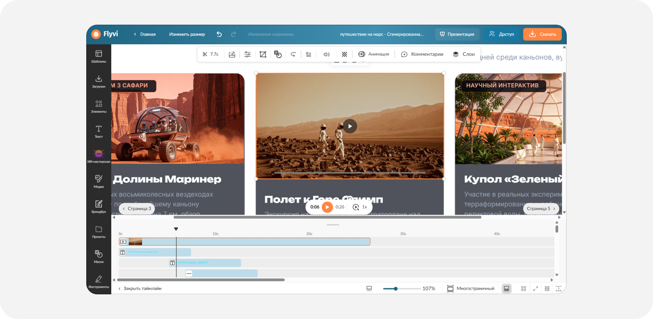653x319 pixels.
Task: Click the rotate/flip arrow icon in toolbar
Action: pyautogui.click(x=293, y=54)
